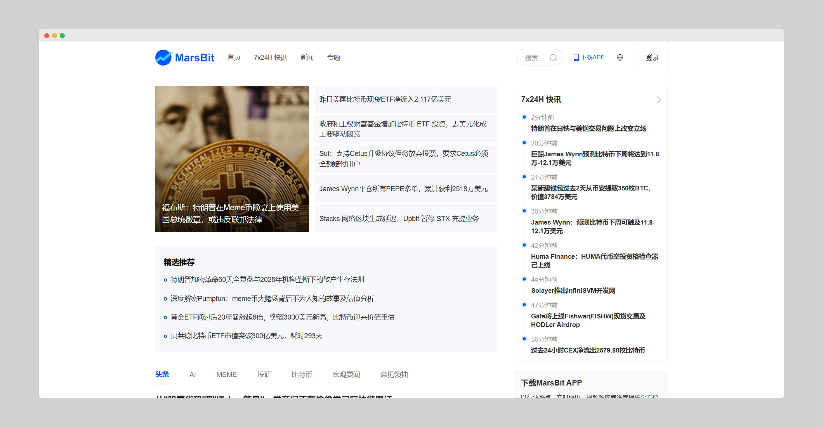Viewport: 823px width, 427px height.
Task: Click the search magnifier icon
Action: point(553,58)
